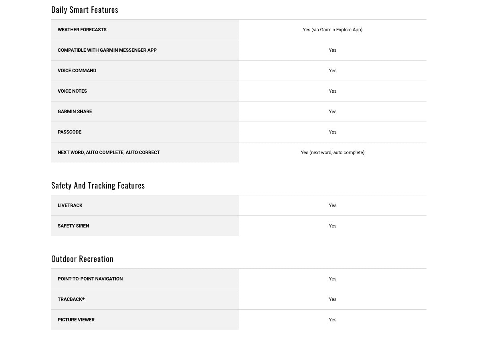Click the Safety And Tracking Features heading
The width and height of the screenshot is (477, 341).
click(98, 185)
